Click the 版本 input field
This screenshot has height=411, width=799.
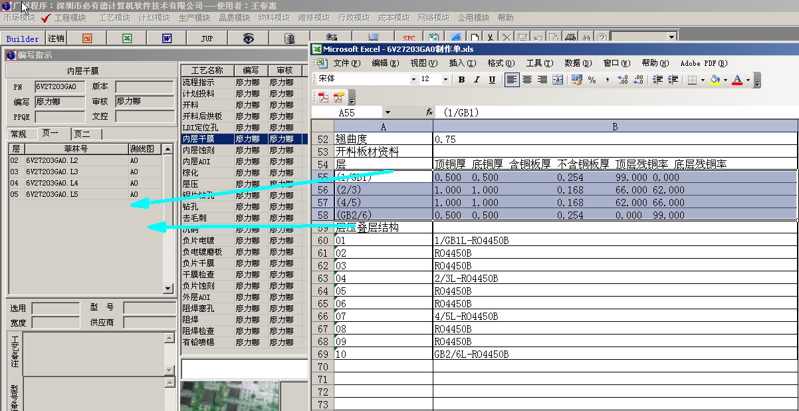click(145, 87)
